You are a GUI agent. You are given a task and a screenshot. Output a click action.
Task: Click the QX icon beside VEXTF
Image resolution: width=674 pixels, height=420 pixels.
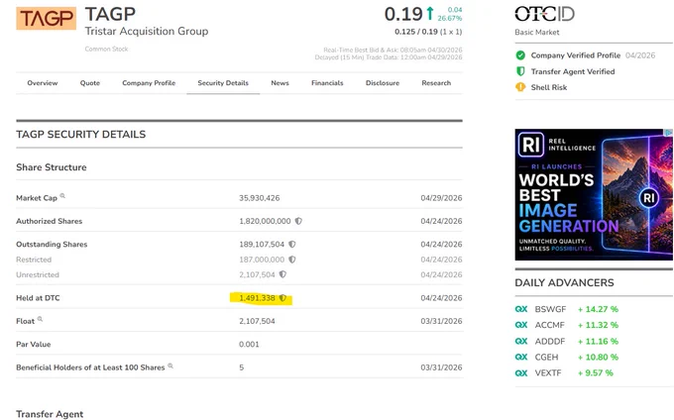(521, 372)
